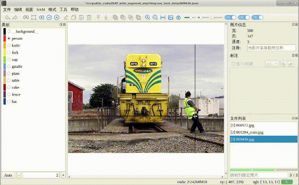Click the Auto button below category list
This screenshot has height=185, width=299.
(8, 175)
